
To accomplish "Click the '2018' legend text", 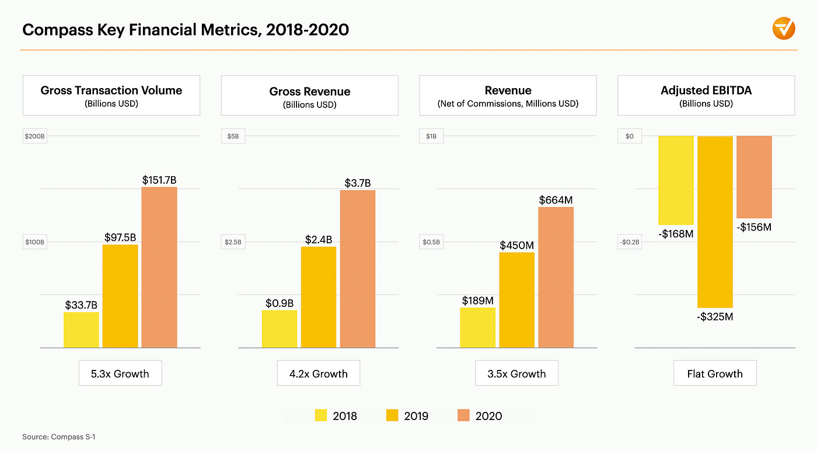I will 345,416.
